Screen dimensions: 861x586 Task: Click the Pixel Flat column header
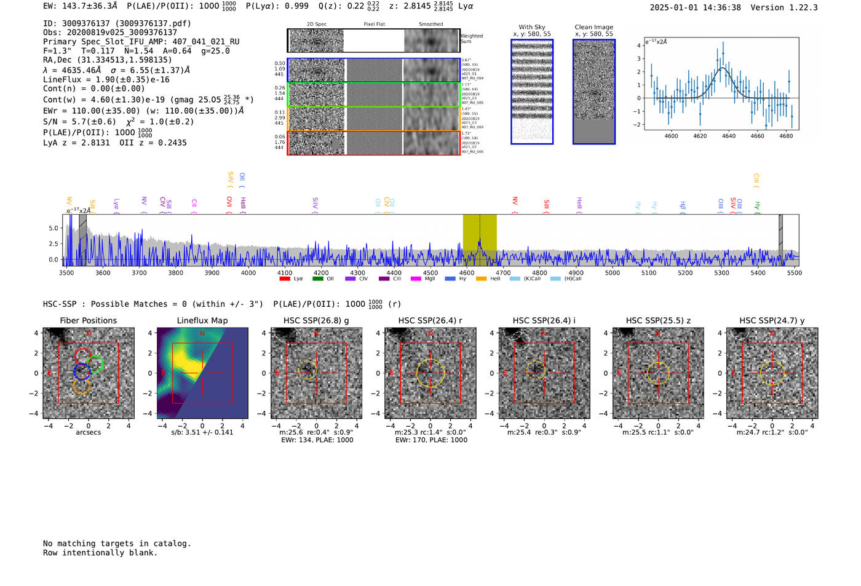(x=374, y=25)
